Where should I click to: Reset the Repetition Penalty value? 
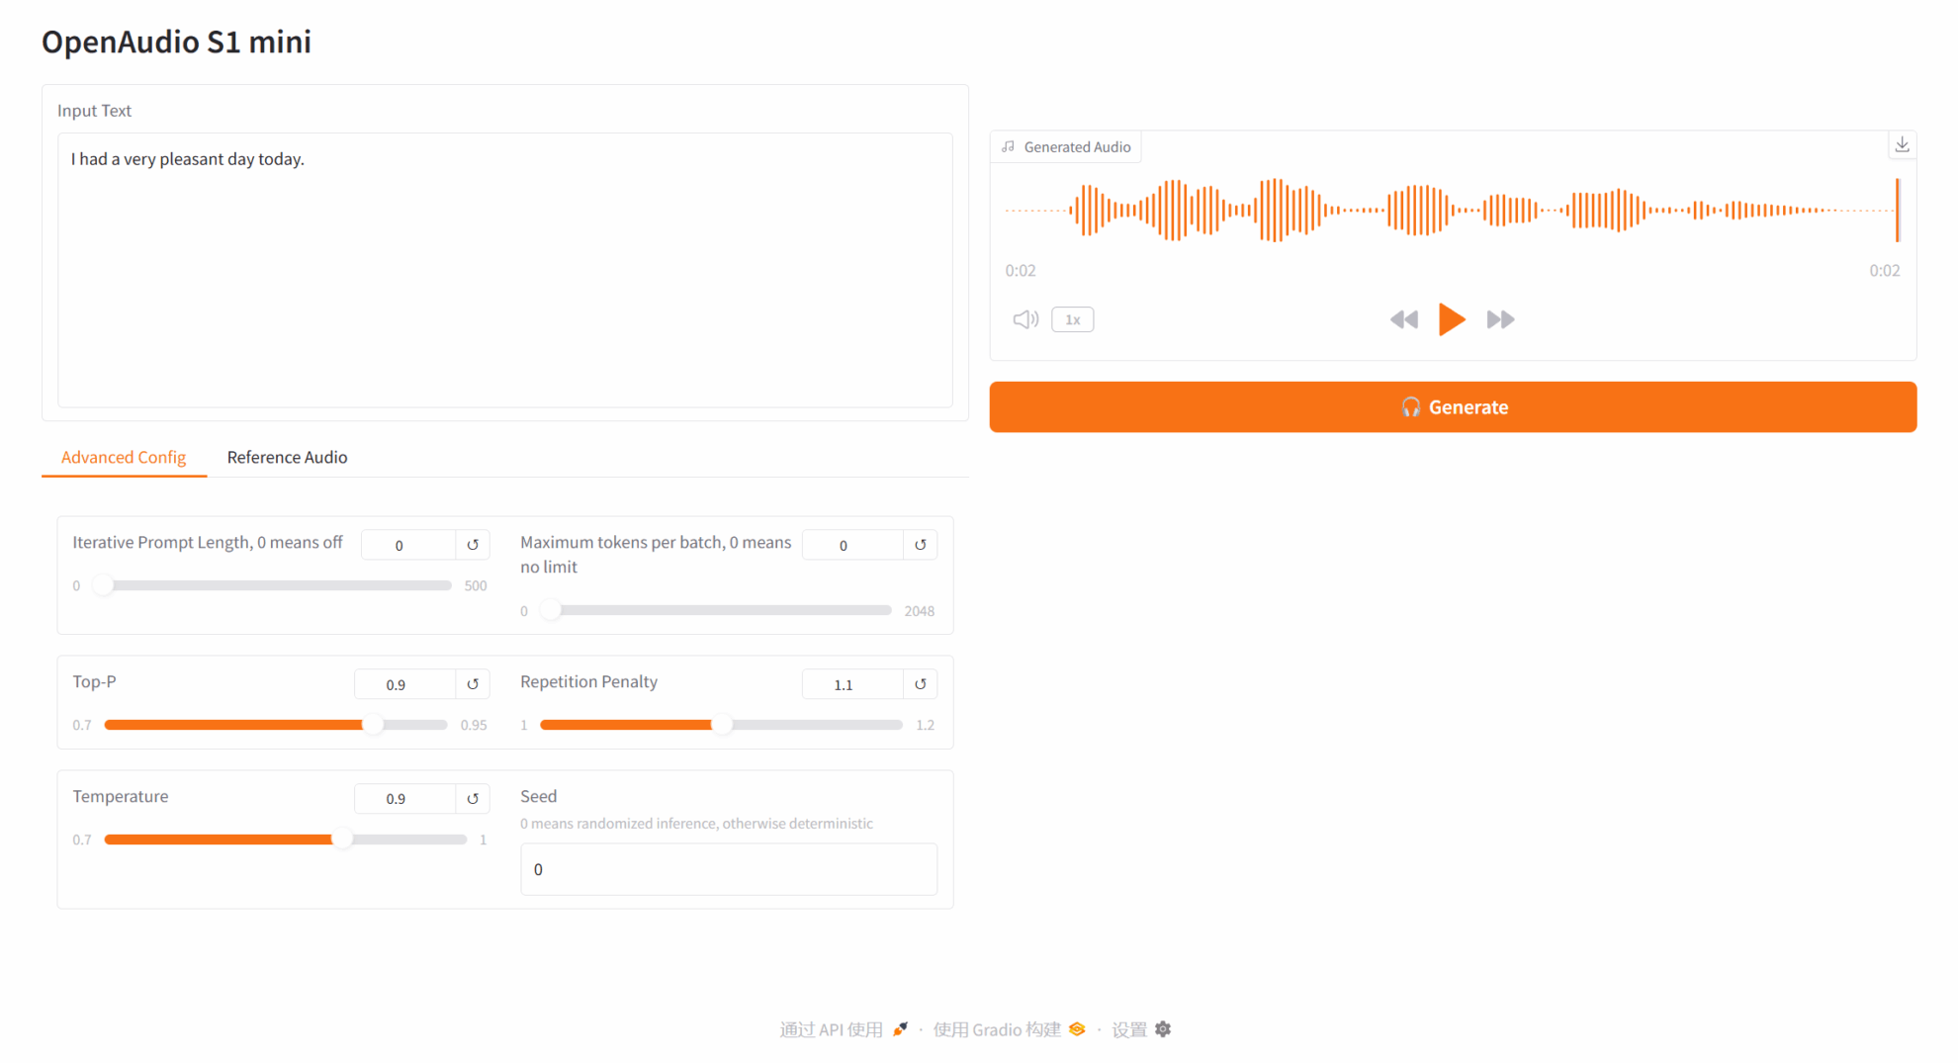click(x=920, y=684)
